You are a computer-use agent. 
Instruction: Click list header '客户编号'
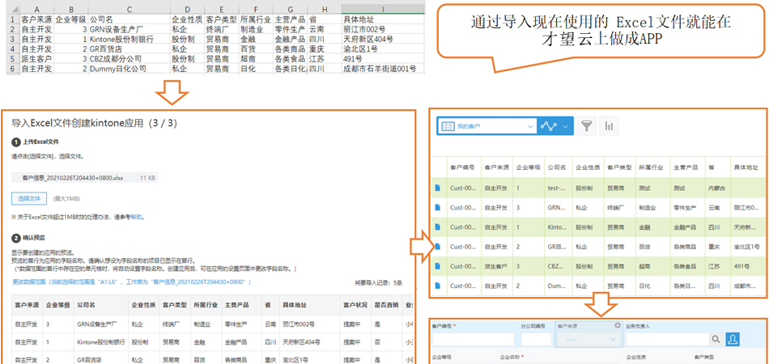462,167
